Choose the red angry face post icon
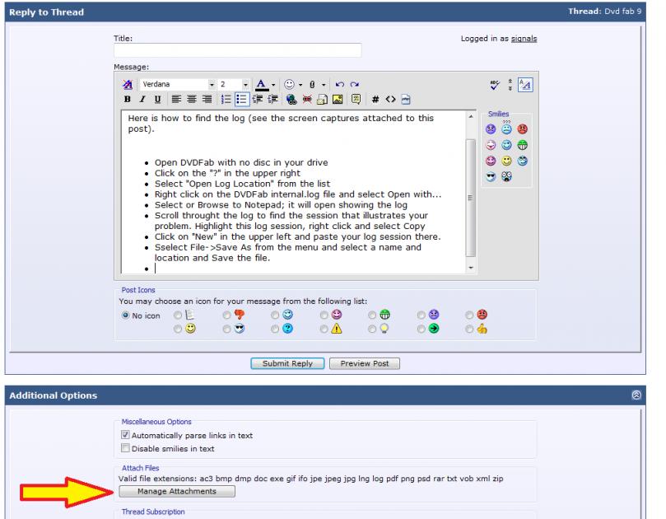The height and width of the screenshot is (519, 666). tap(469, 315)
